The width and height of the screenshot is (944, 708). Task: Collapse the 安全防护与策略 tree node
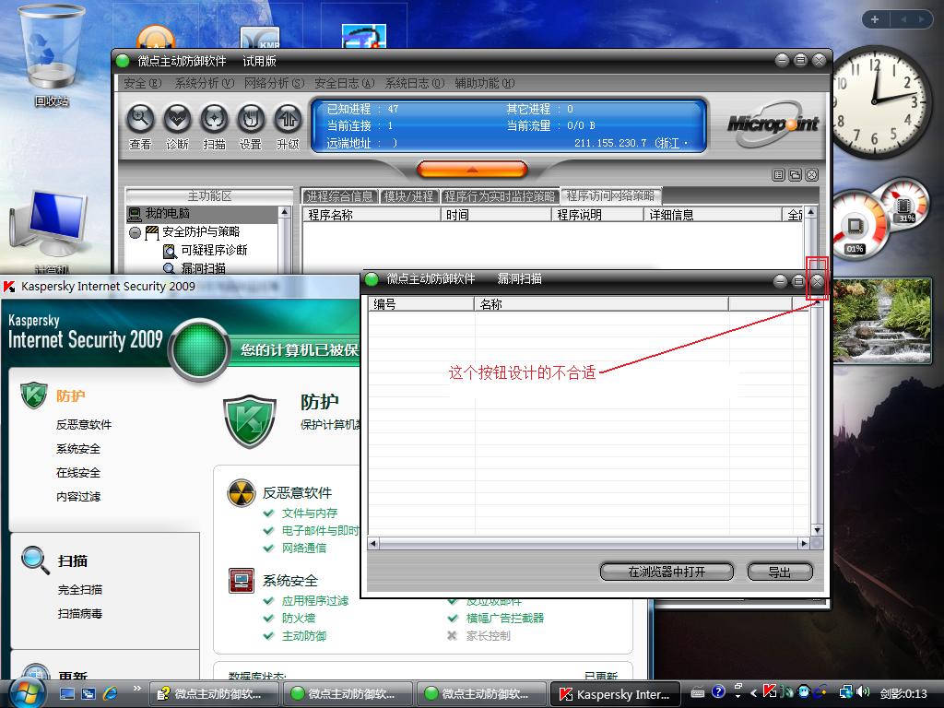135,232
